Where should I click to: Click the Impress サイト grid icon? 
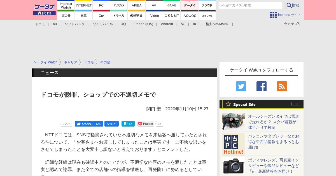click(x=273, y=15)
